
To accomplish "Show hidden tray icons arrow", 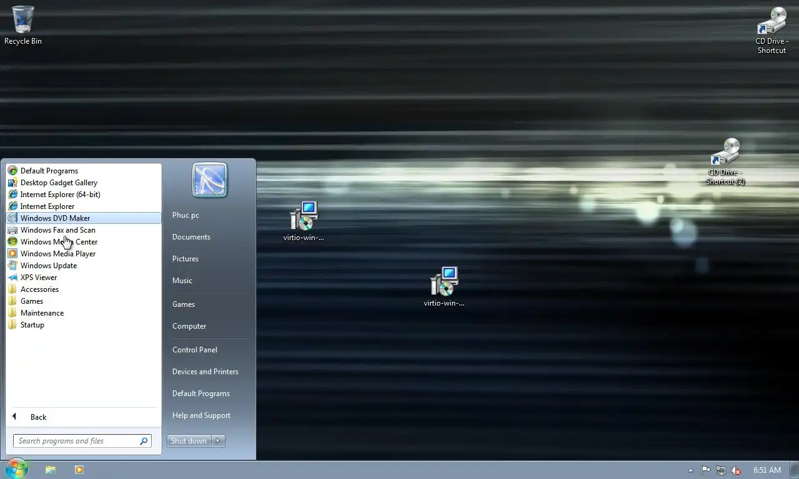I will click(x=690, y=470).
